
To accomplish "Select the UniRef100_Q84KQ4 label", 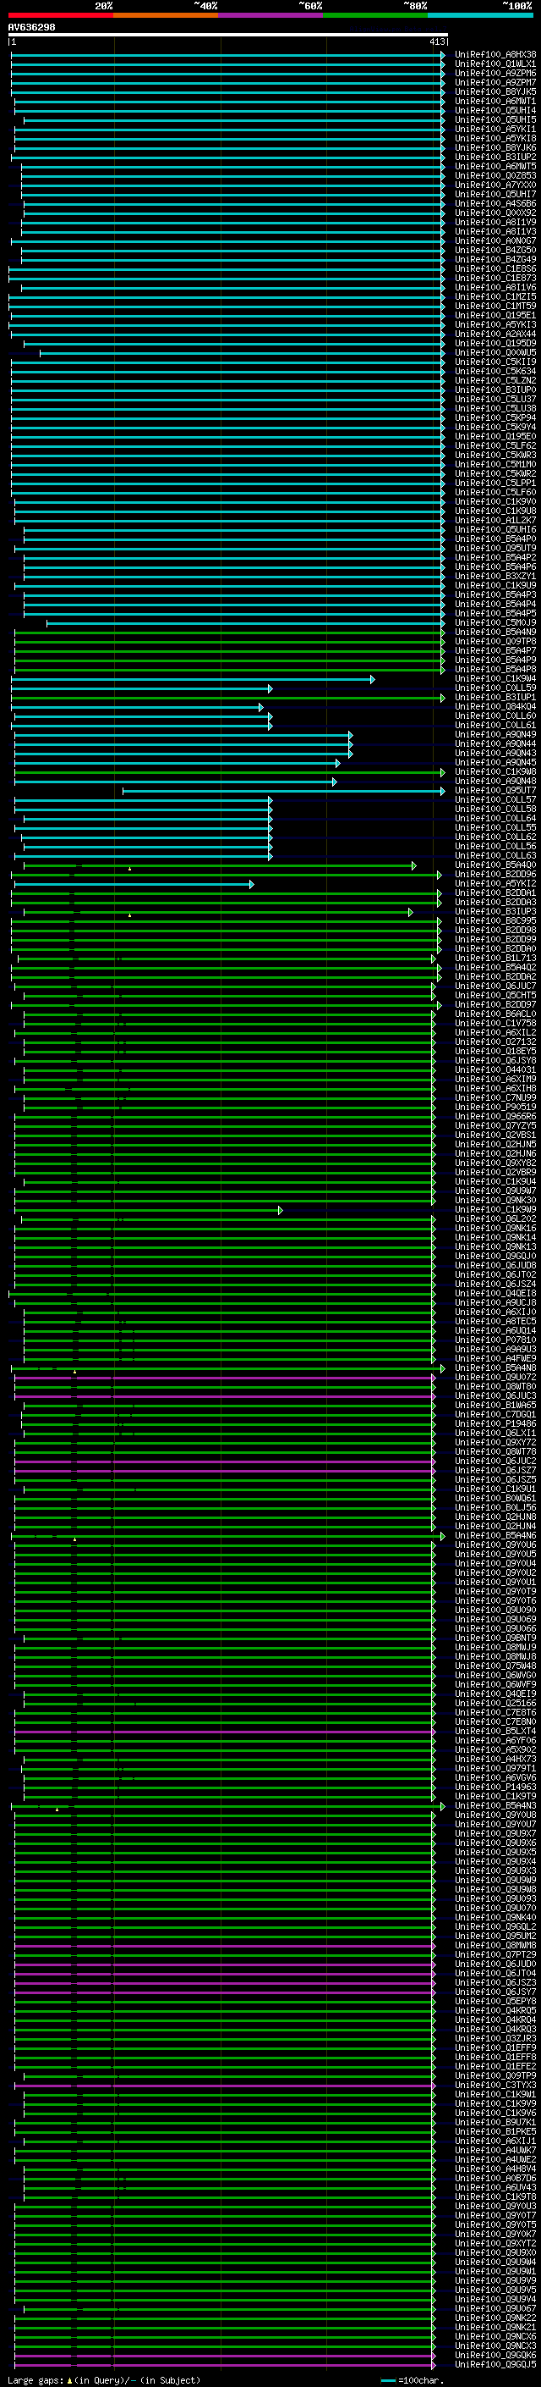I will (x=495, y=706).
